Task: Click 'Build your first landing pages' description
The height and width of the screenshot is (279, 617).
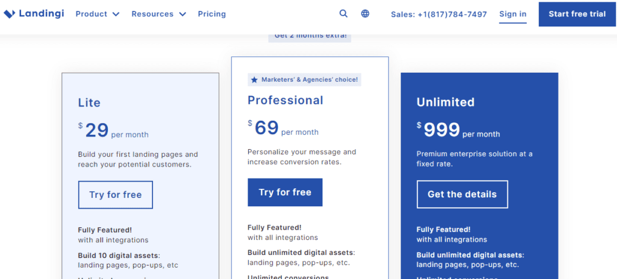Action: 138,159
